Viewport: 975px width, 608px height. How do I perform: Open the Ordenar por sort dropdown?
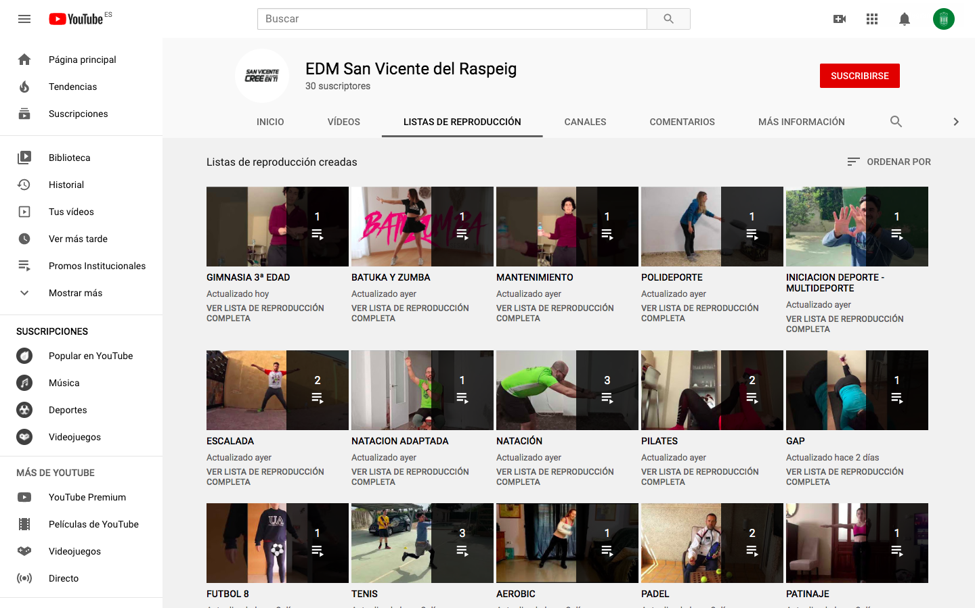click(889, 162)
